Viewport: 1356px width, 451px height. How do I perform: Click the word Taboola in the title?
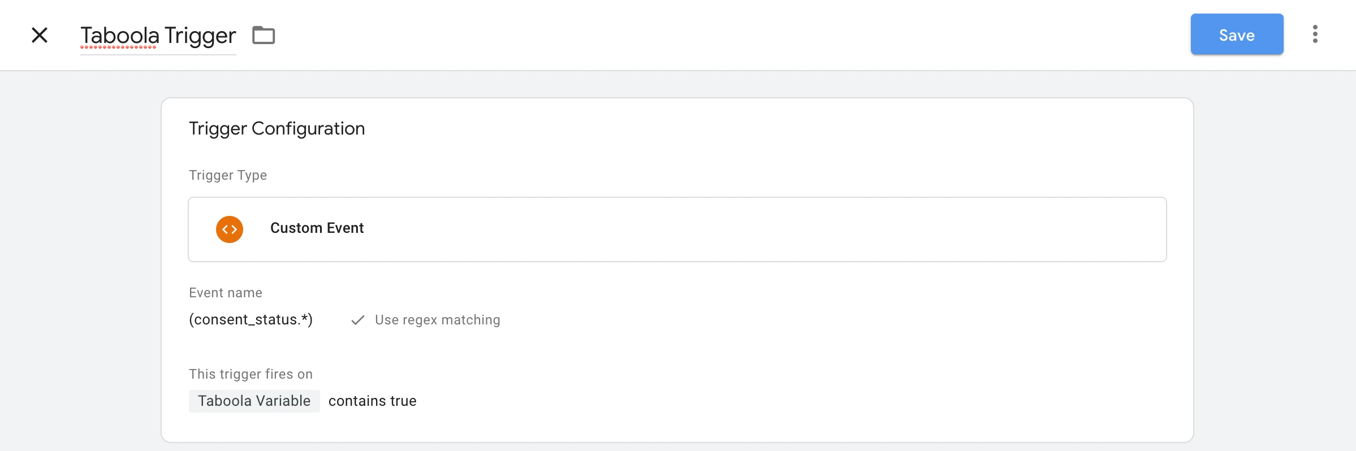pos(120,36)
